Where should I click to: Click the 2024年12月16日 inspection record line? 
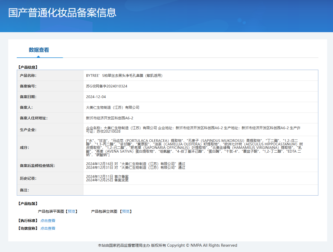coord(136,164)
